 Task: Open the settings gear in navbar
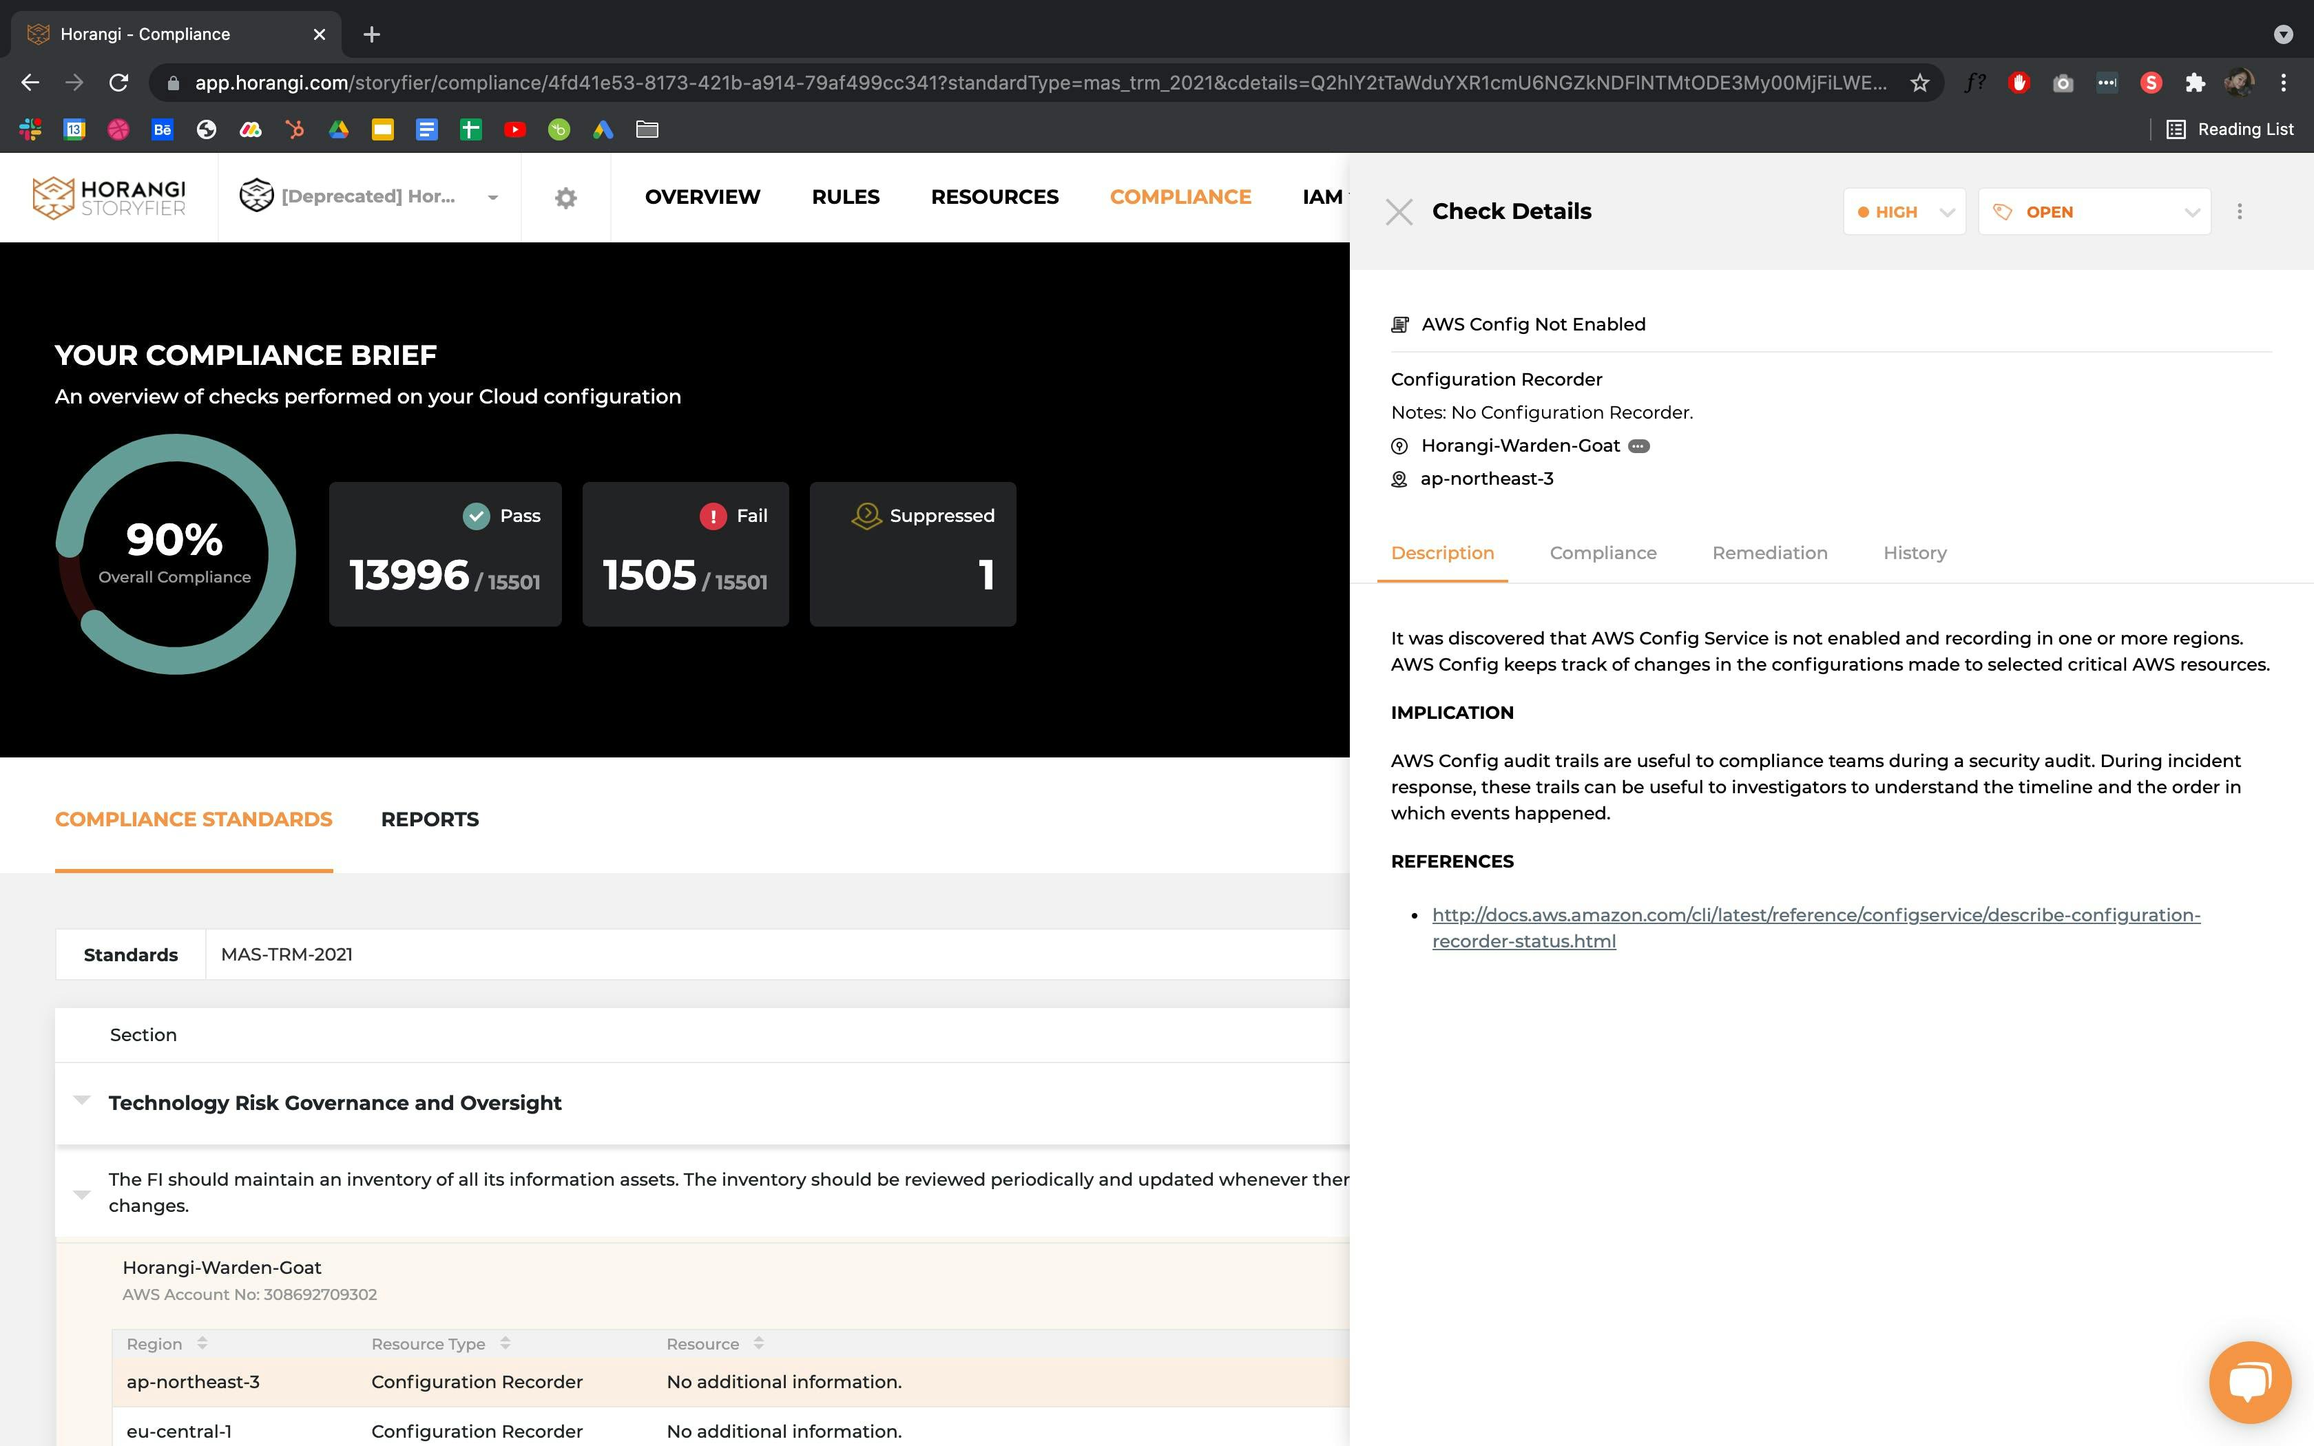(566, 197)
